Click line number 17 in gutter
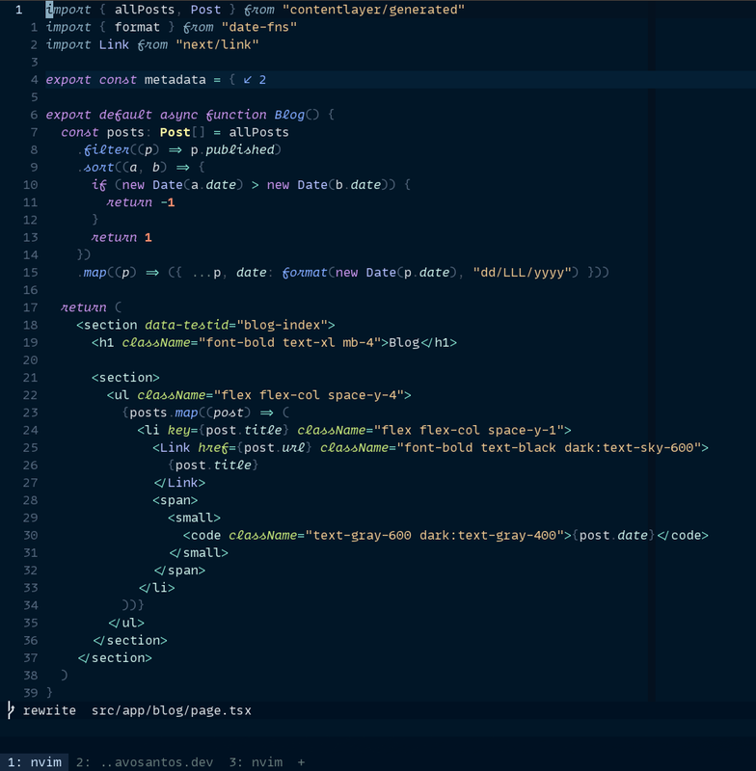 tap(31, 307)
